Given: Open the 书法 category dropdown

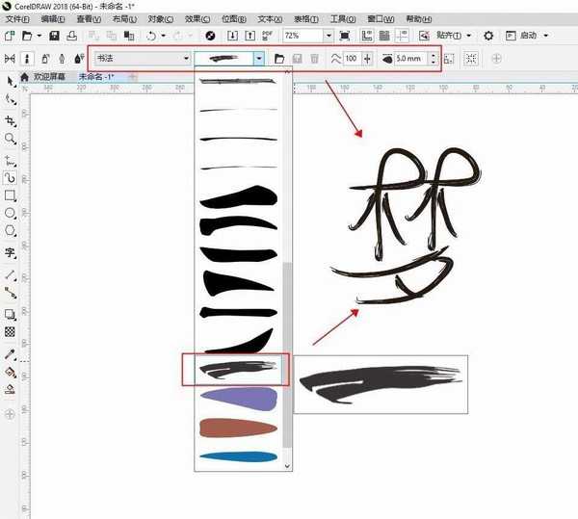Looking at the screenshot, I should [141, 59].
